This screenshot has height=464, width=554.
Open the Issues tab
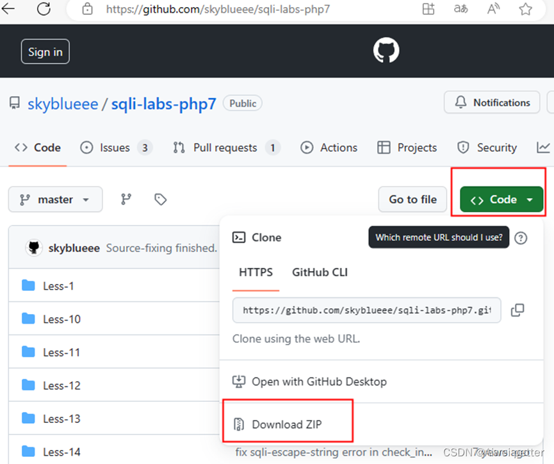[116, 147]
